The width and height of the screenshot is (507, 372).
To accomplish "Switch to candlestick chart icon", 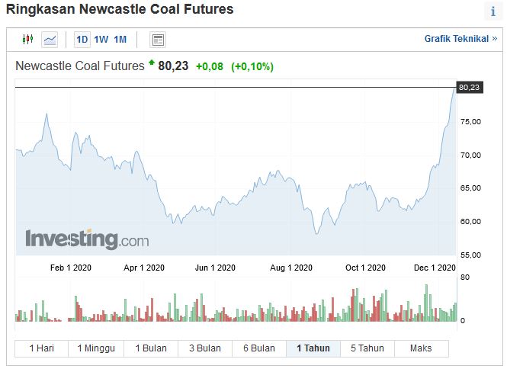I will tap(27, 40).
